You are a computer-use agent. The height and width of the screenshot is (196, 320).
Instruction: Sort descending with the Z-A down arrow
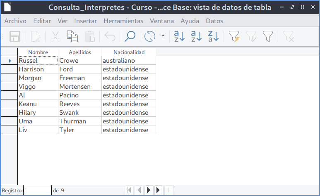tap(213, 37)
